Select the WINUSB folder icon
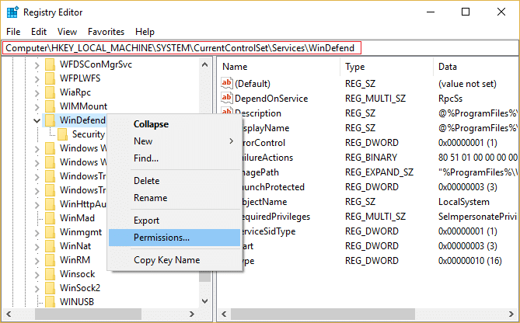 (51, 301)
